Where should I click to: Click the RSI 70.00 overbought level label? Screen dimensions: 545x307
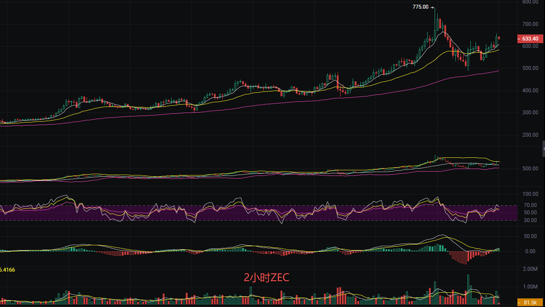coord(530,205)
